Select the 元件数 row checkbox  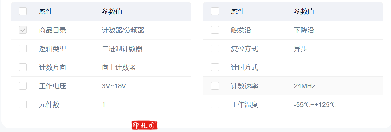[x=23, y=104]
